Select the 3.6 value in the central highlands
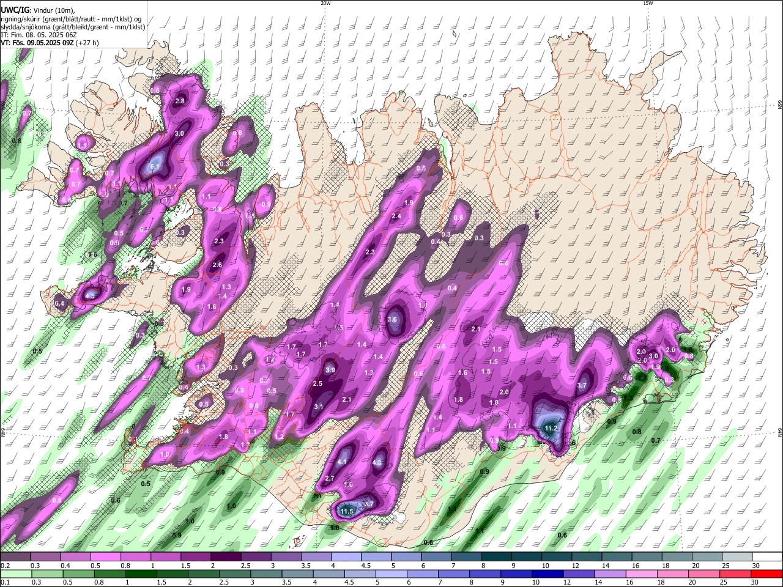The image size is (783, 587). [x=393, y=319]
